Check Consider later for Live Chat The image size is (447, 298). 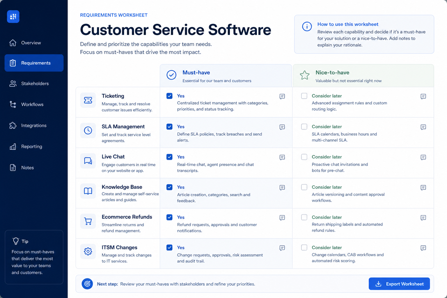tap(304, 157)
